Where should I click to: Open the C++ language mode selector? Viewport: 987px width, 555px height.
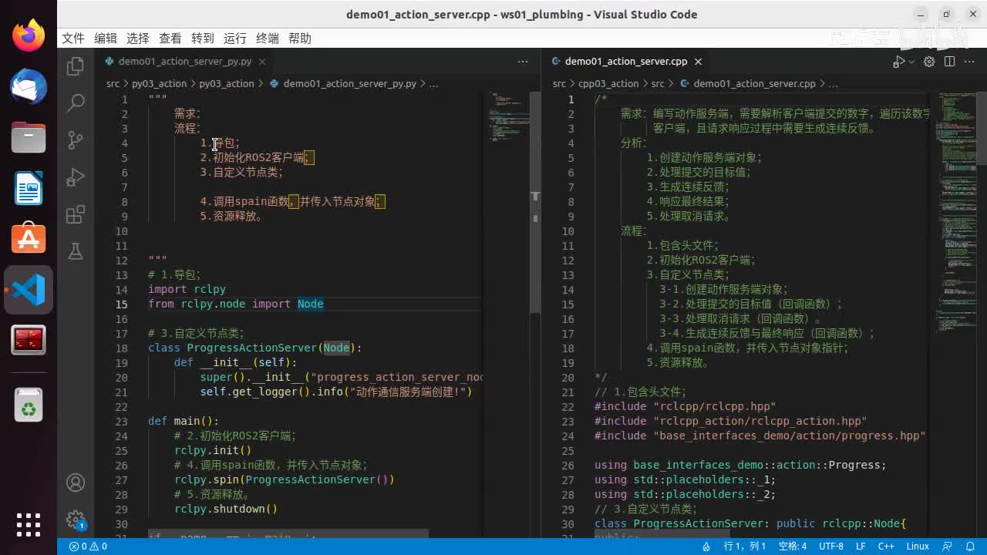tap(886, 547)
